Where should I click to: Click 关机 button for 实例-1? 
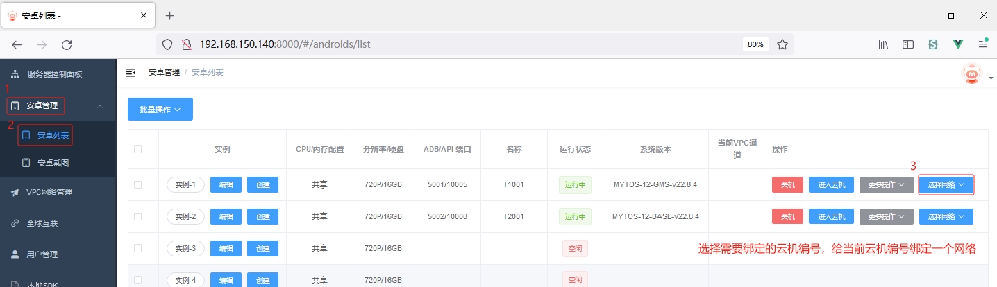(x=787, y=185)
